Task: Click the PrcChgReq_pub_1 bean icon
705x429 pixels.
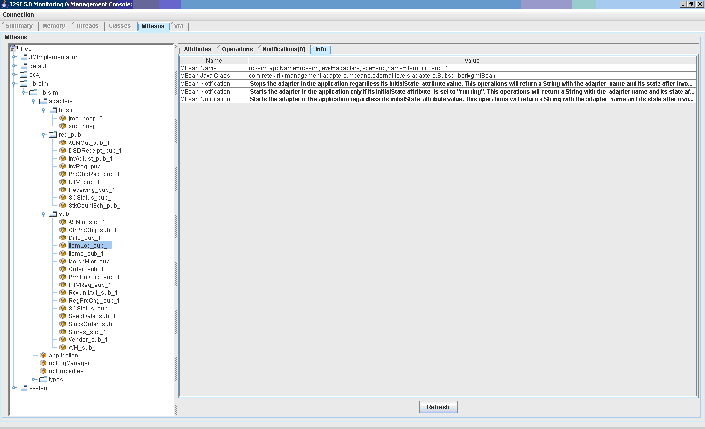Action: [63, 174]
